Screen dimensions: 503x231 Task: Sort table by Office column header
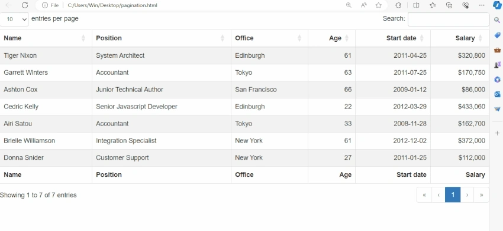tap(269, 38)
